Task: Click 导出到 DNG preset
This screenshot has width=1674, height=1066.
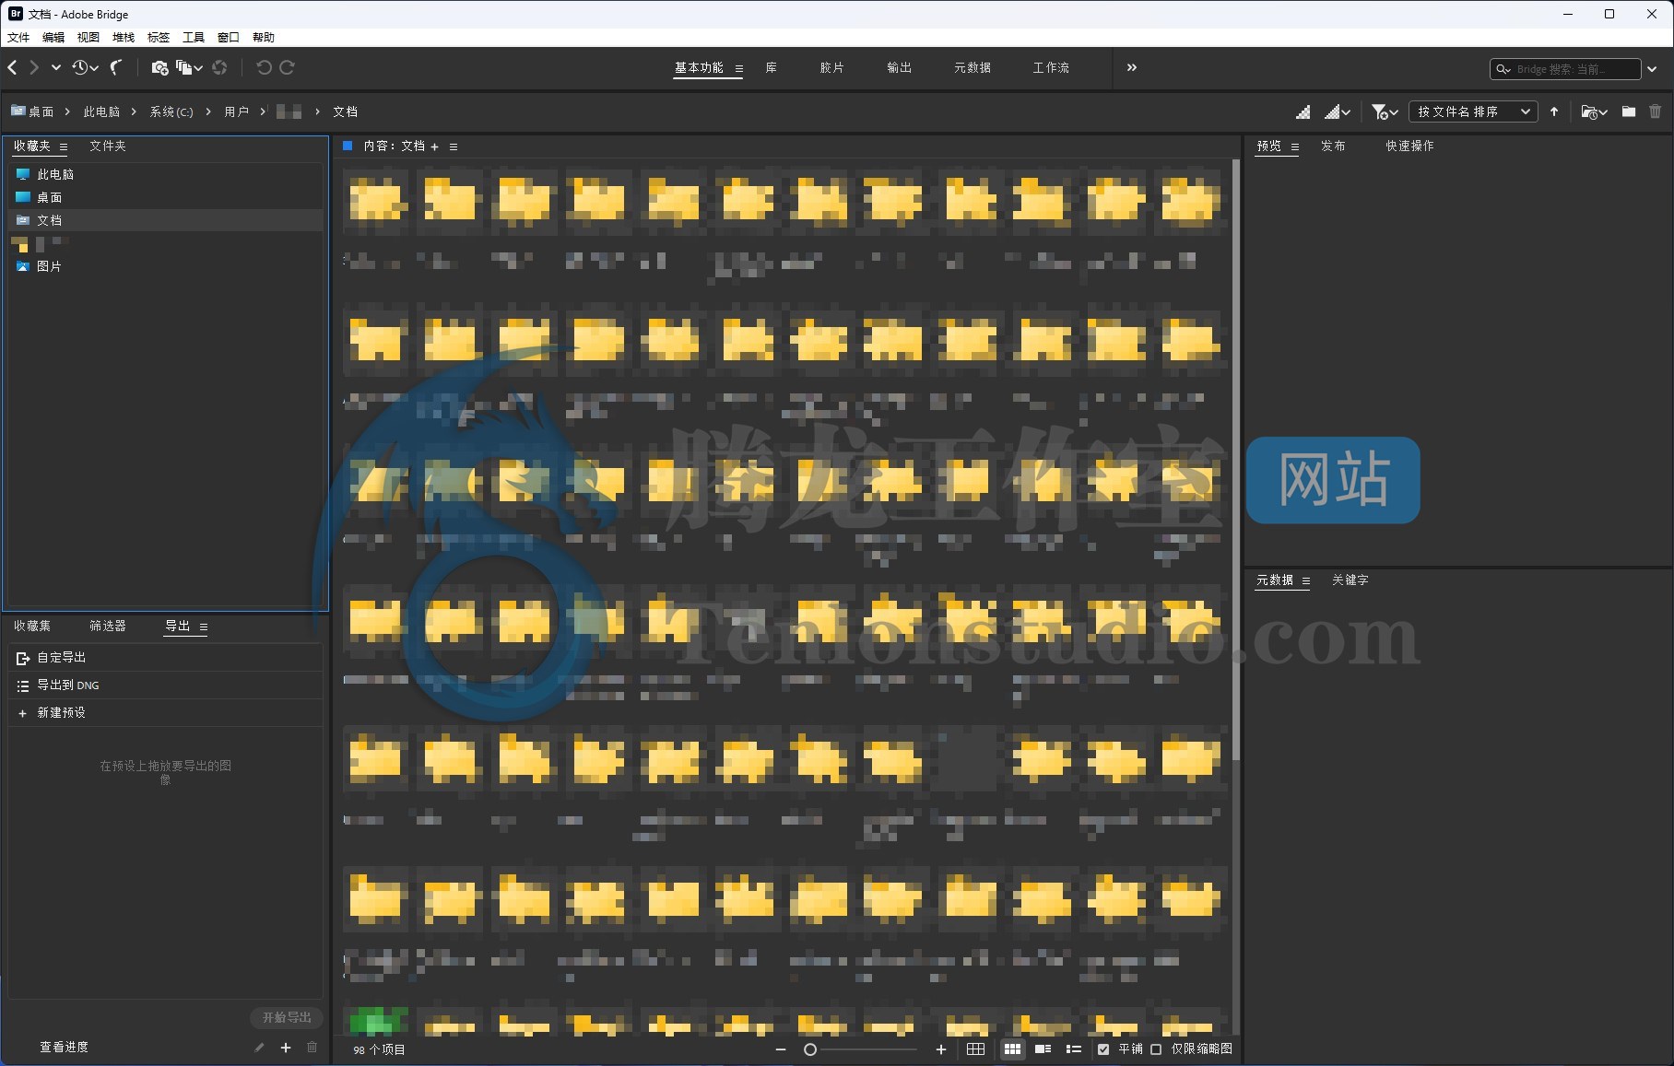Action: (67, 685)
